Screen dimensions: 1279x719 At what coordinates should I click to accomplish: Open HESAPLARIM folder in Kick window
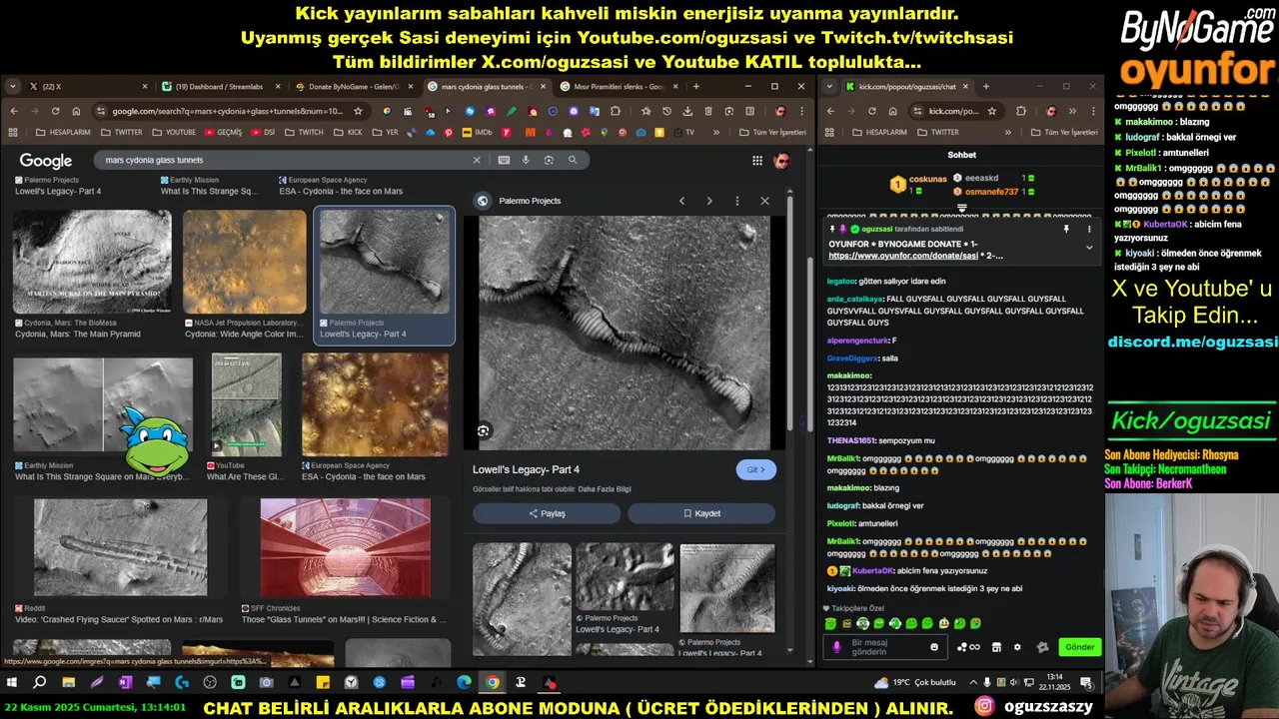(879, 132)
